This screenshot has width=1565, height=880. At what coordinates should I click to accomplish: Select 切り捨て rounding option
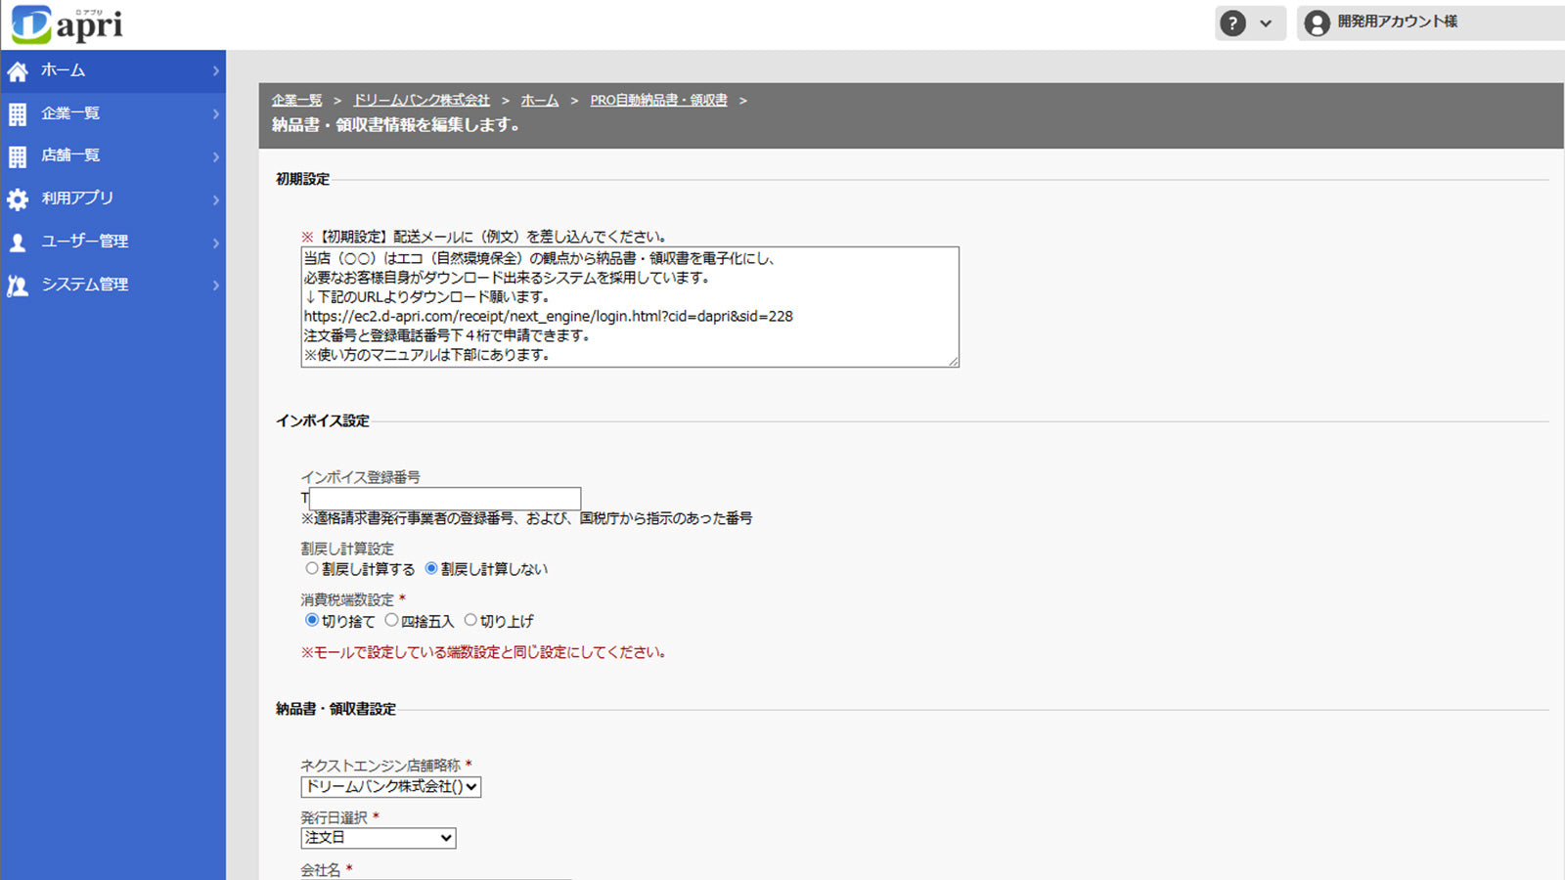click(x=312, y=620)
